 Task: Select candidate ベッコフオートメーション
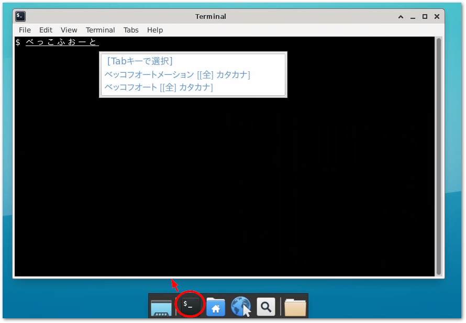coord(177,74)
